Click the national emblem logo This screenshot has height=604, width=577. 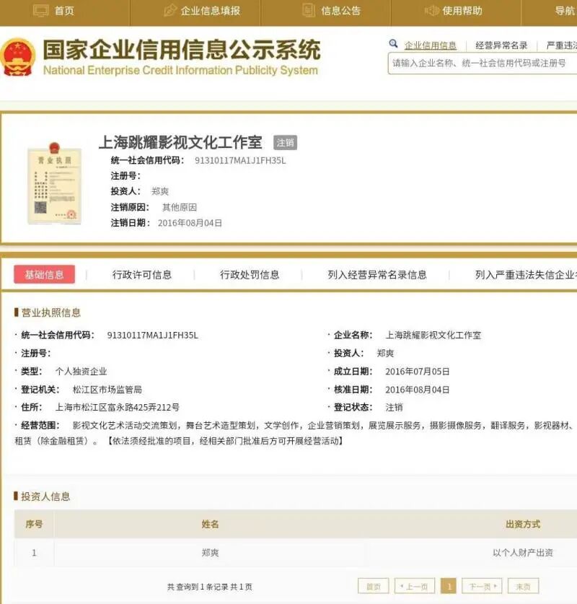[18, 57]
